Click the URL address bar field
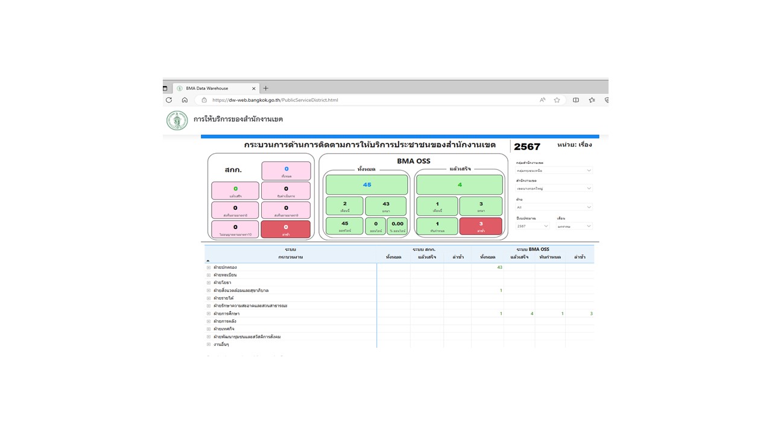 [362, 100]
